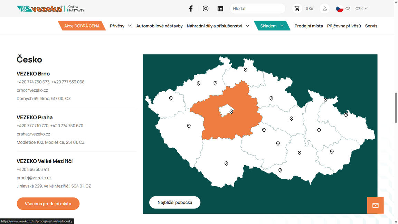This screenshot has height=224, width=398.
Task: Select the map pin inside Prague enclave
Action: (x=231, y=112)
